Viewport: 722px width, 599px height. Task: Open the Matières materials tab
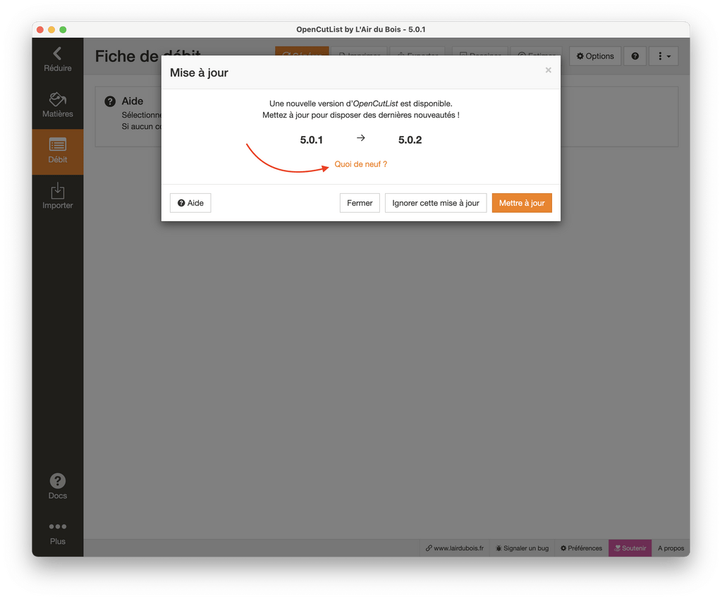58,106
